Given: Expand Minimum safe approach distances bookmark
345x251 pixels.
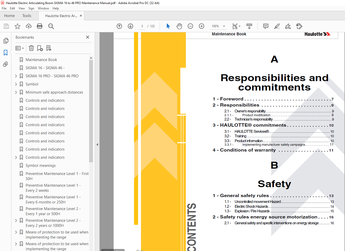Looking at the screenshot, I should (x=16, y=92).
